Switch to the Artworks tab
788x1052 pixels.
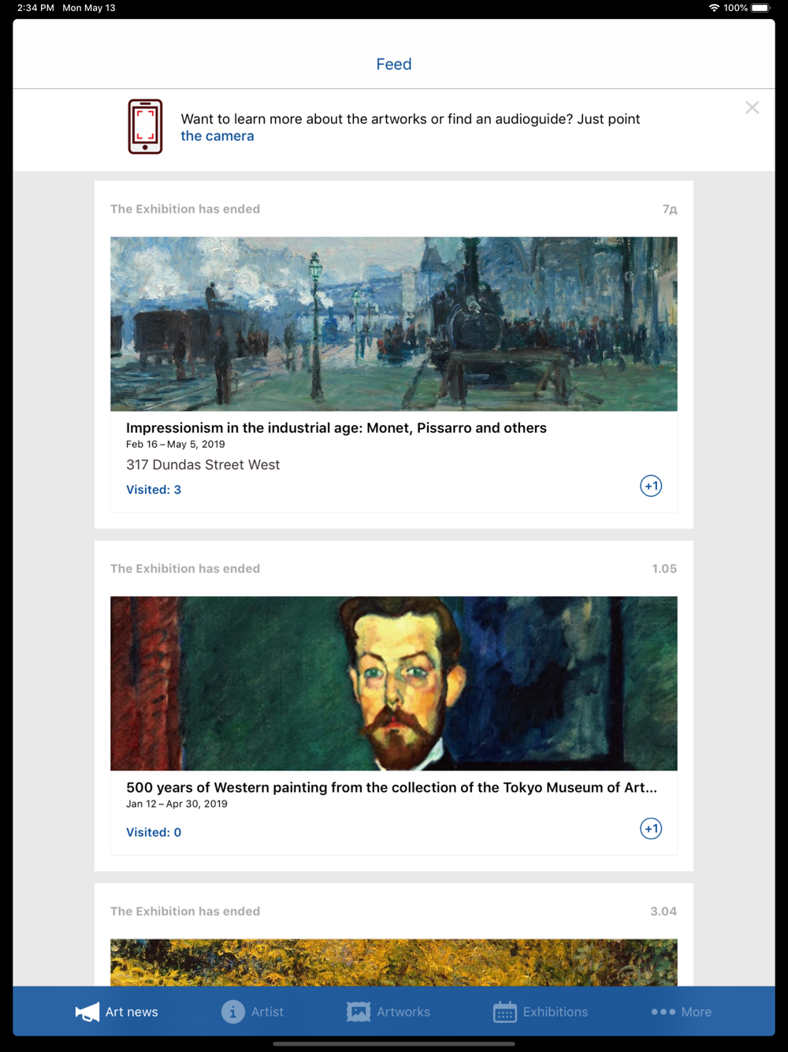(x=388, y=1012)
